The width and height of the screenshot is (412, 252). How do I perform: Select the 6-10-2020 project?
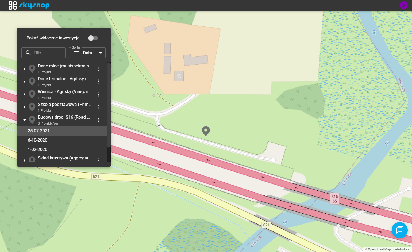point(62,140)
